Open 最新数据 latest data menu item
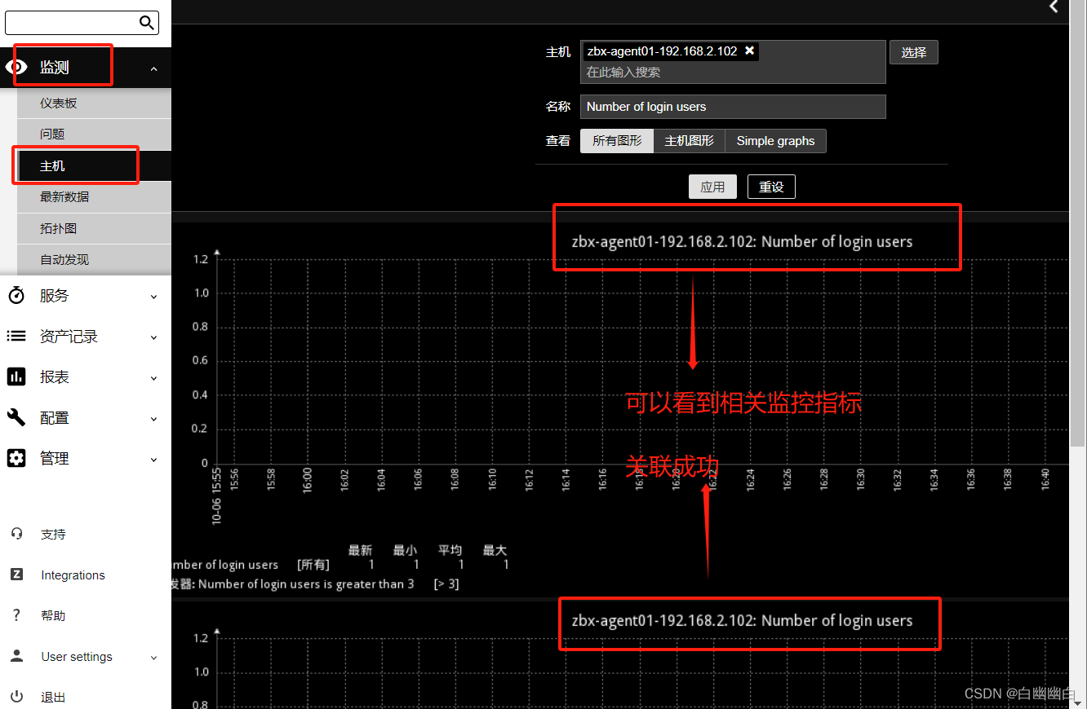 tap(94, 196)
